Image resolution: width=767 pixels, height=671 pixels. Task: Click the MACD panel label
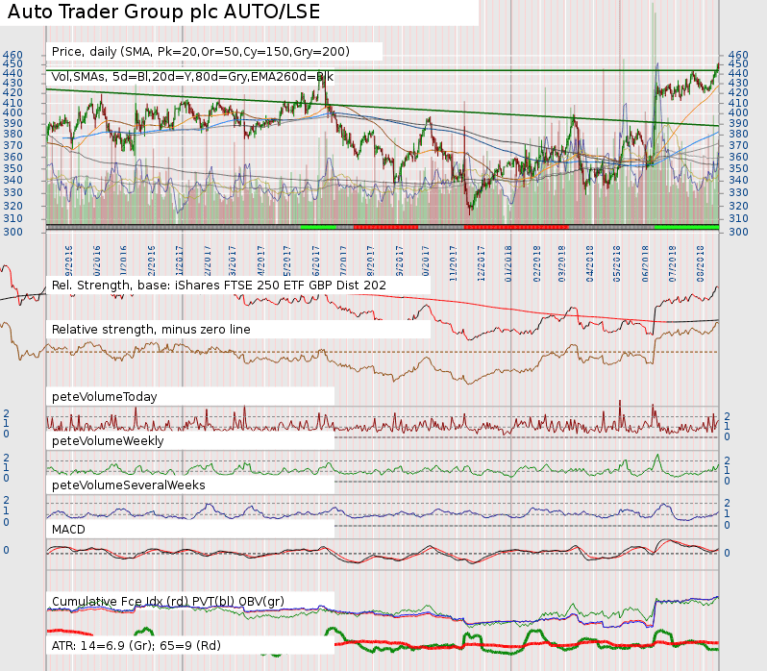(x=68, y=530)
